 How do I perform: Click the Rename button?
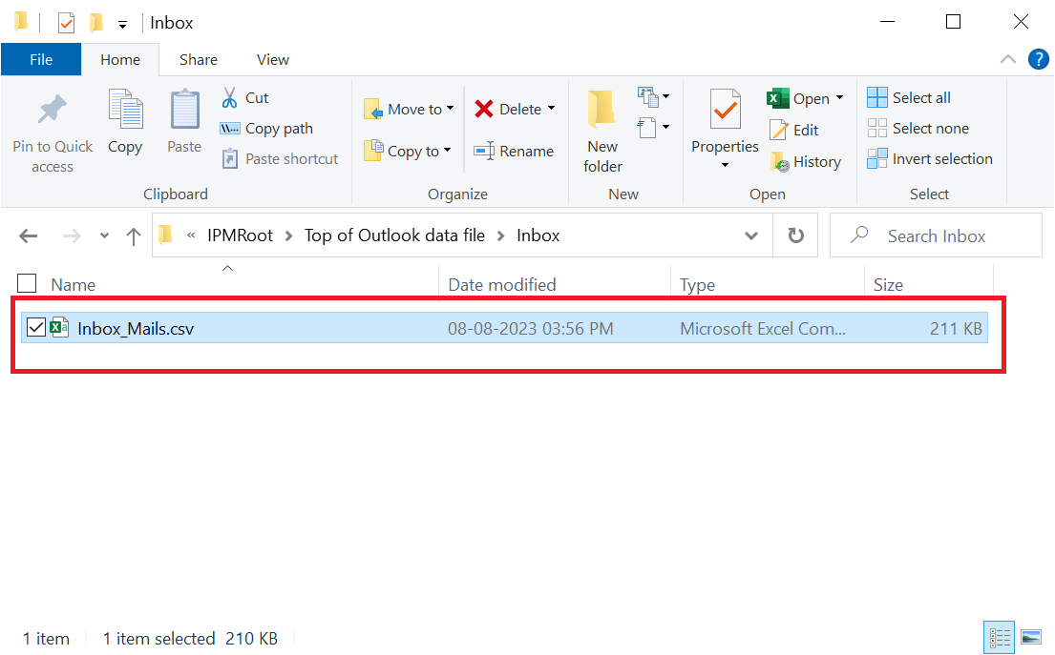coord(514,152)
